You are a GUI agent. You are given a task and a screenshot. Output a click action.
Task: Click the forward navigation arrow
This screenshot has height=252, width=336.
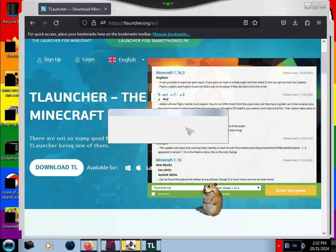[x=44, y=23]
